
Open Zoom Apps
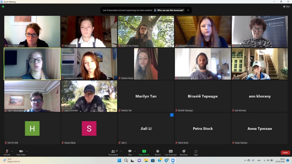[196, 152]
